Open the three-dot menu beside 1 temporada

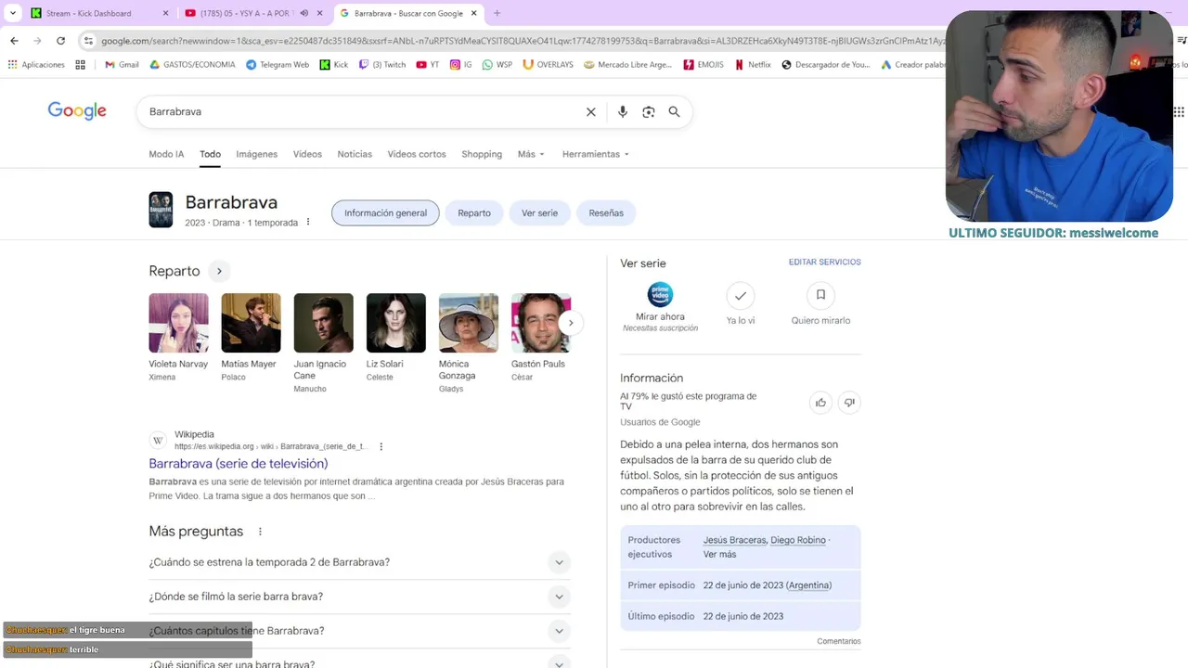point(308,223)
